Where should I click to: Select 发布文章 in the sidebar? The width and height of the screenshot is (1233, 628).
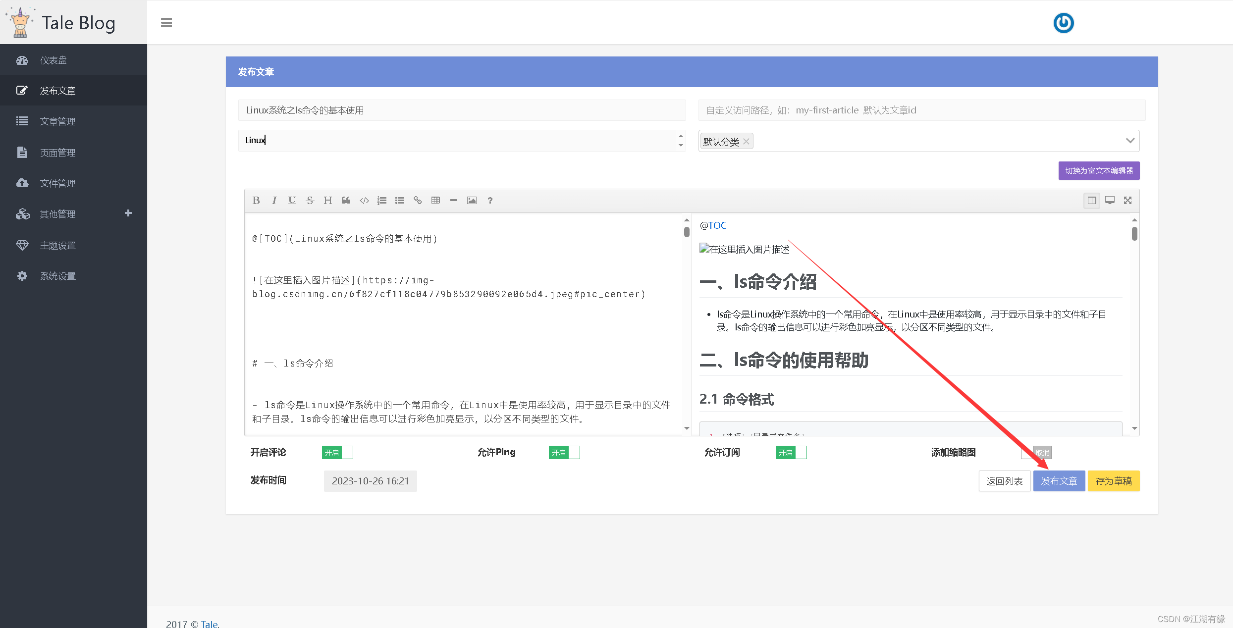point(73,91)
